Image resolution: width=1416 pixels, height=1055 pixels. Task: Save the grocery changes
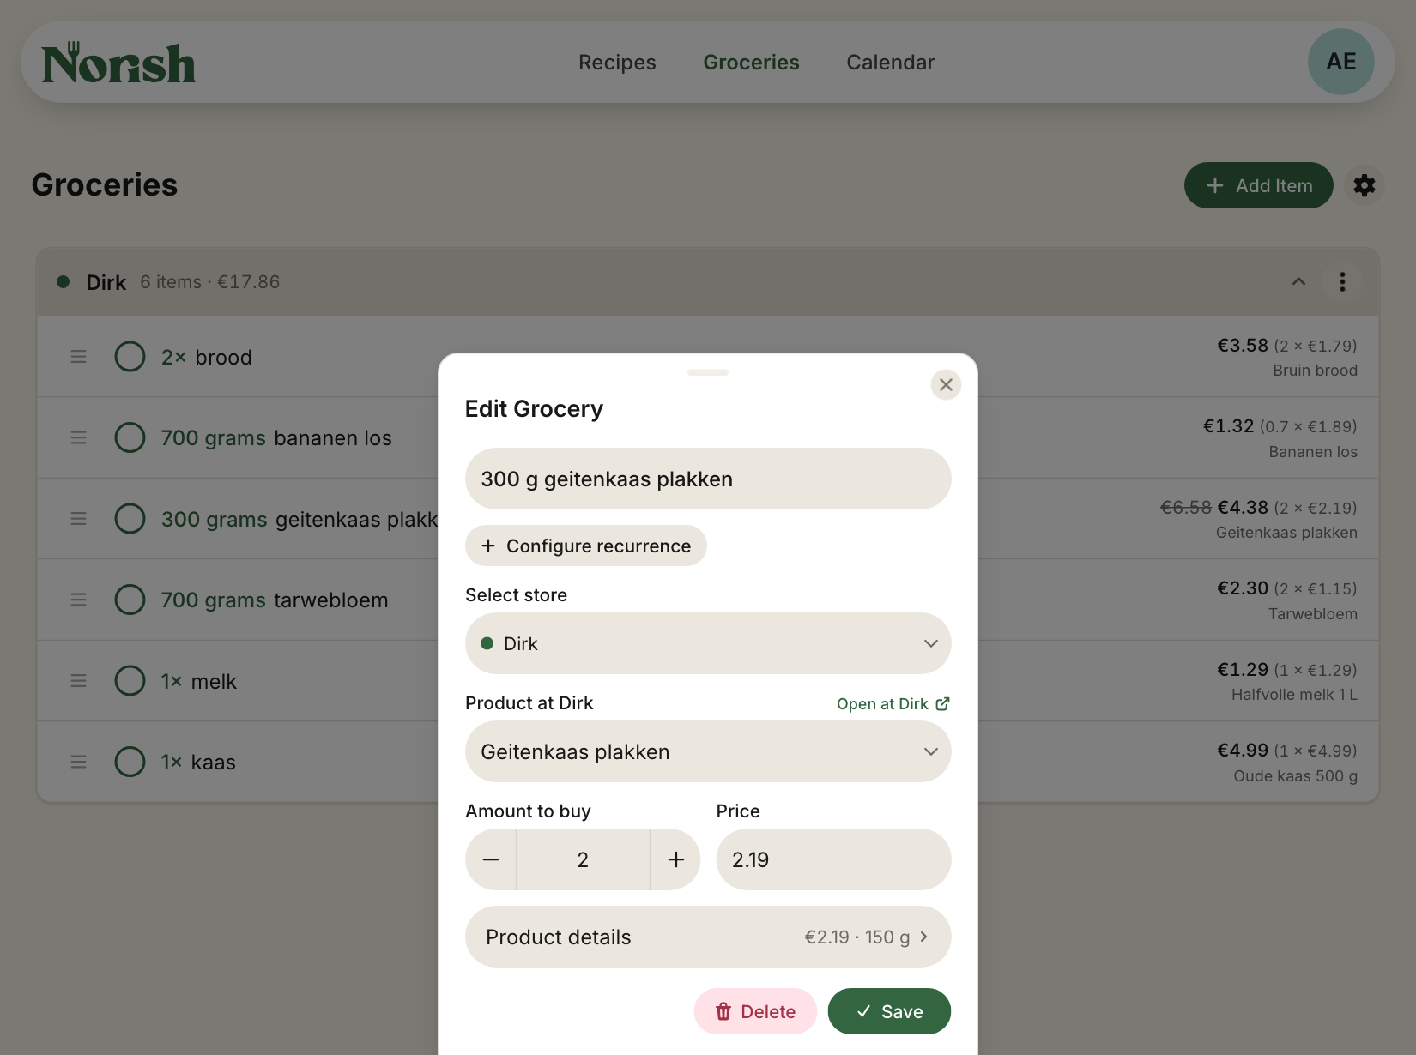pos(889,1011)
